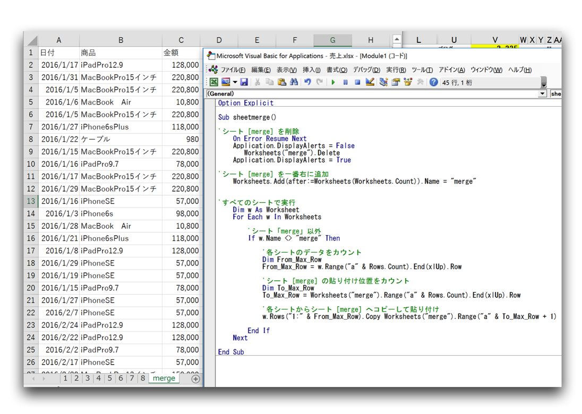This screenshot has height=414, width=582.
Task: Click the 日付 header cell
Action: coord(58,53)
